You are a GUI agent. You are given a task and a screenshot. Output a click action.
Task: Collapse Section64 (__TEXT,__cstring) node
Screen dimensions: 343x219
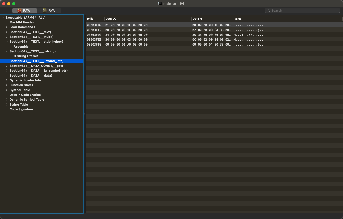[x=7, y=51]
